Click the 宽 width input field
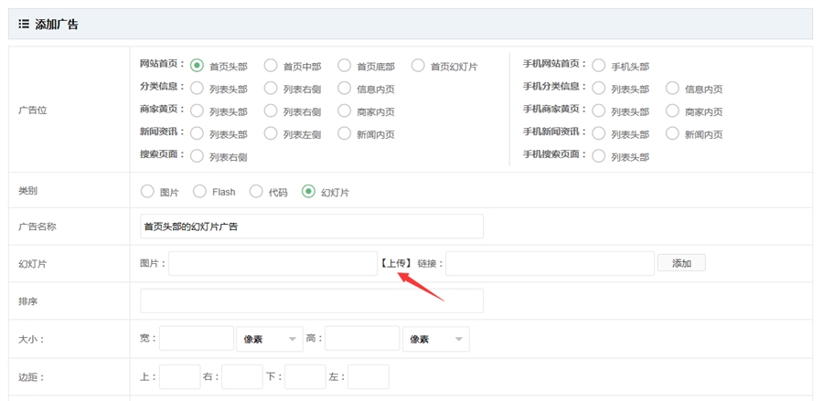Screen dimensions: 823x401 click(197, 339)
